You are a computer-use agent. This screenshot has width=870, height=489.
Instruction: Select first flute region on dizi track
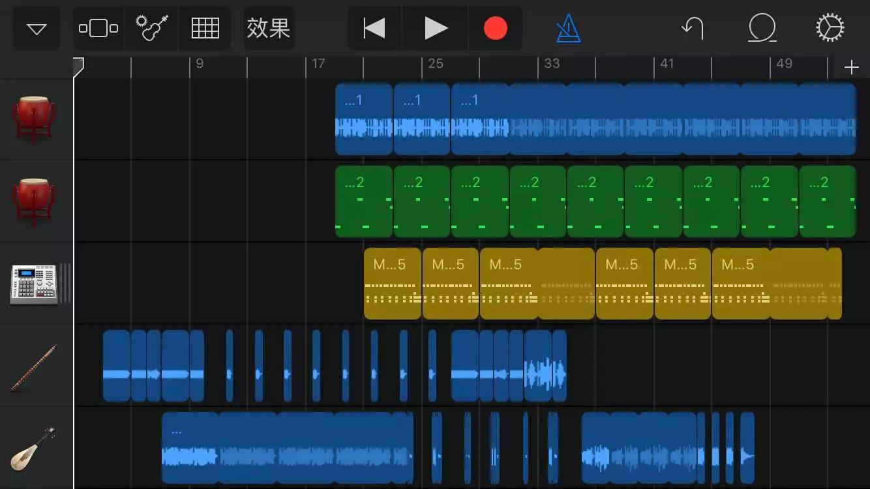[x=117, y=366]
